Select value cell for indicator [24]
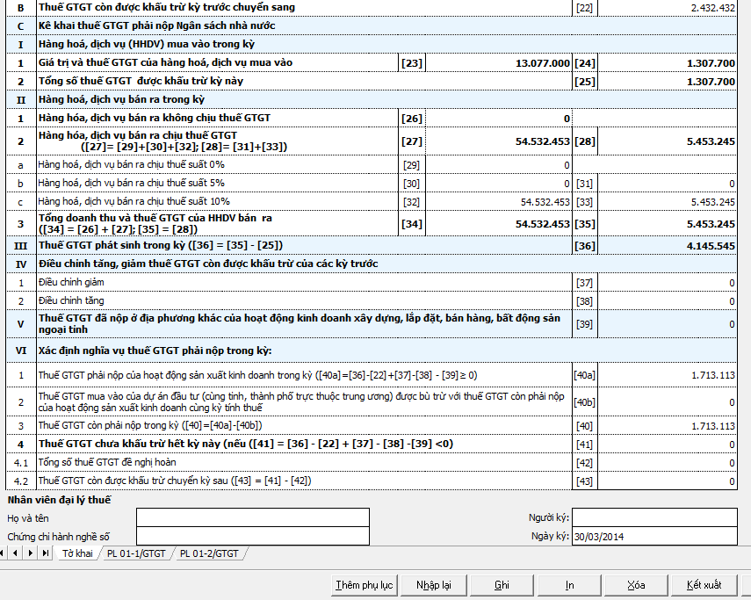Viewport: 751px width, 600px height. coord(668,62)
